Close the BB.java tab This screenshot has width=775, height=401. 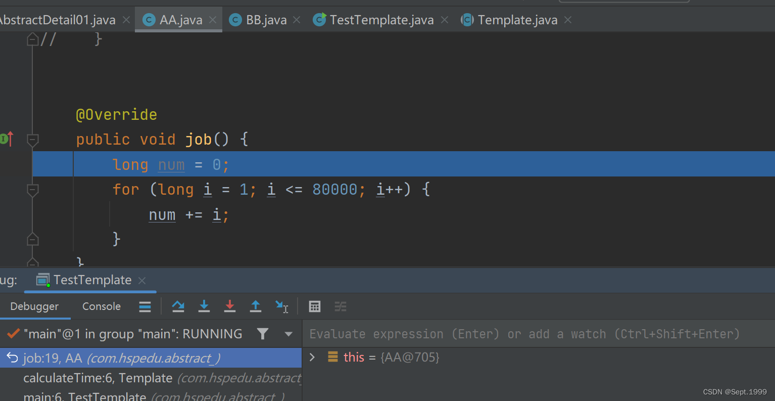(x=297, y=20)
